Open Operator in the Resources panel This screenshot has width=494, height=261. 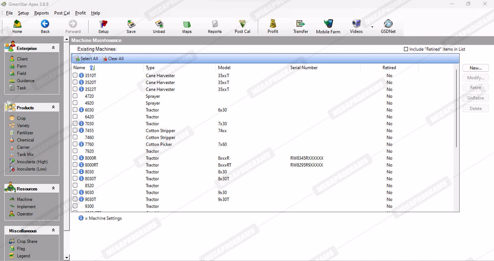coord(25,214)
